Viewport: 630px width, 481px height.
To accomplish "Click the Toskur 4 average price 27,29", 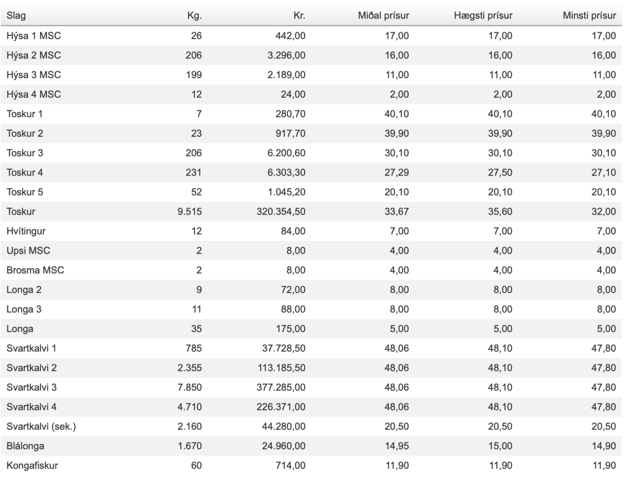I will pos(397,173).
